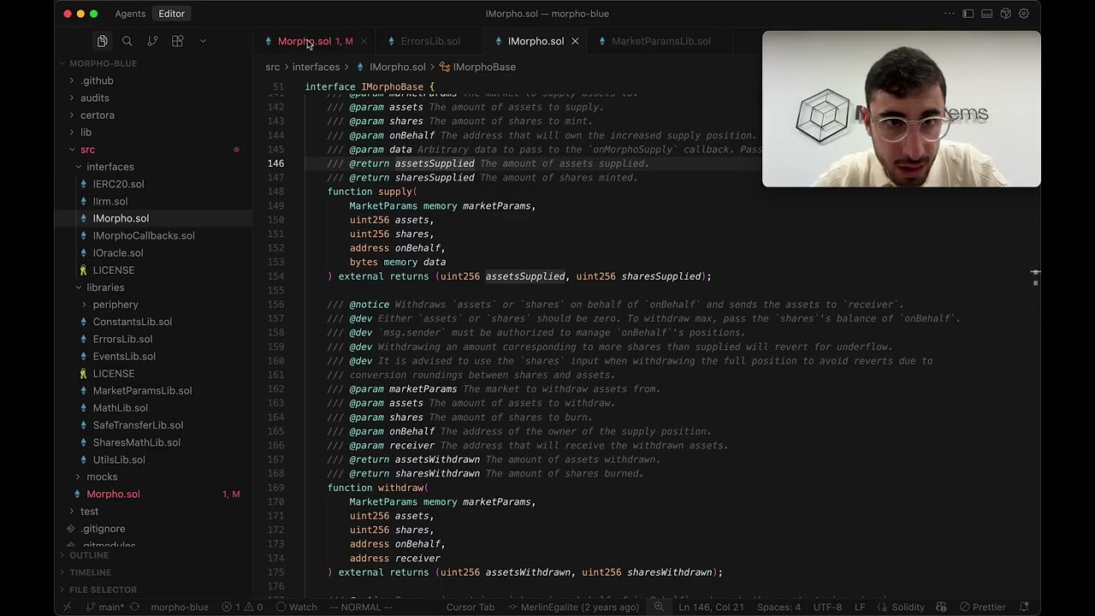Switch to Agents mode
Viewport: 1095px width, 616px height.
pos(130,14)
